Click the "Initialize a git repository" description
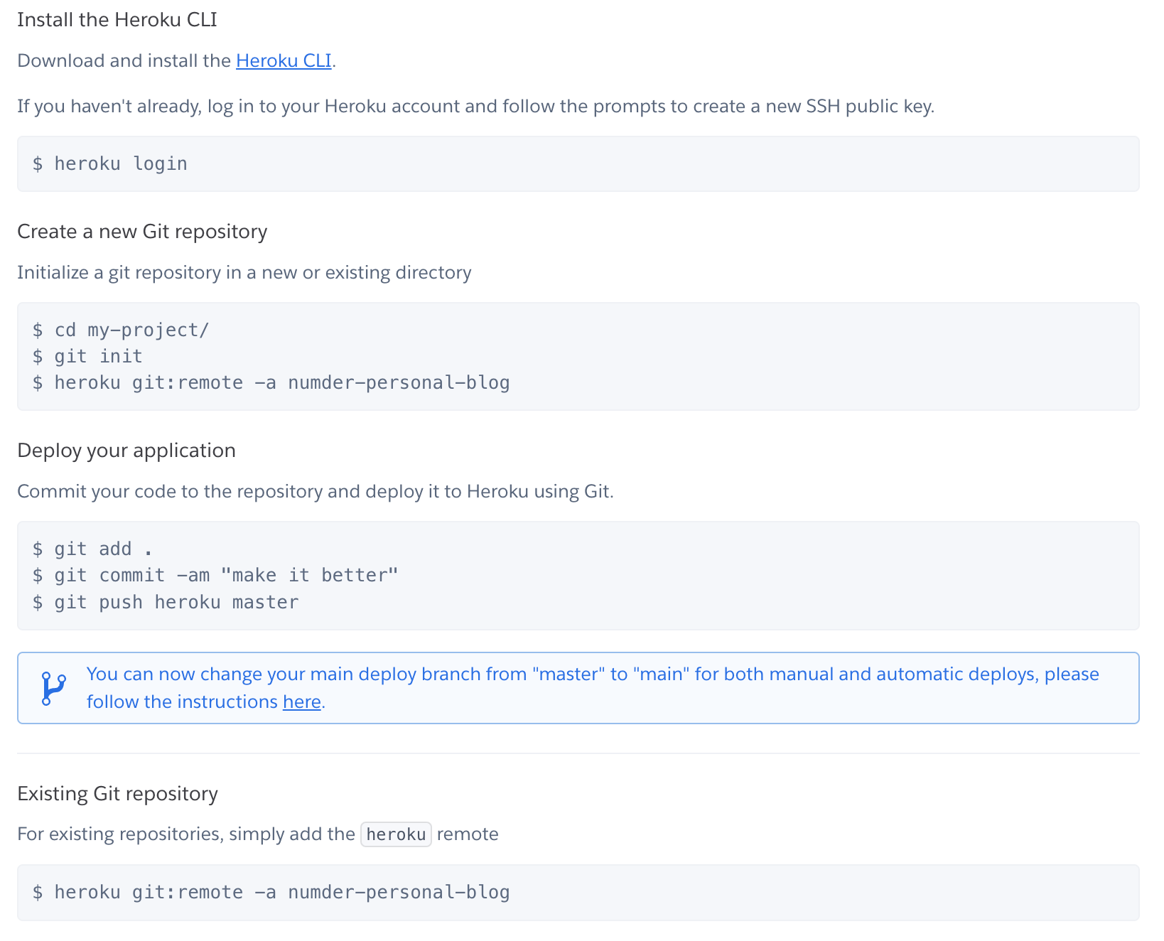Viewport: 1164px width, 941px height. (244, 273)
